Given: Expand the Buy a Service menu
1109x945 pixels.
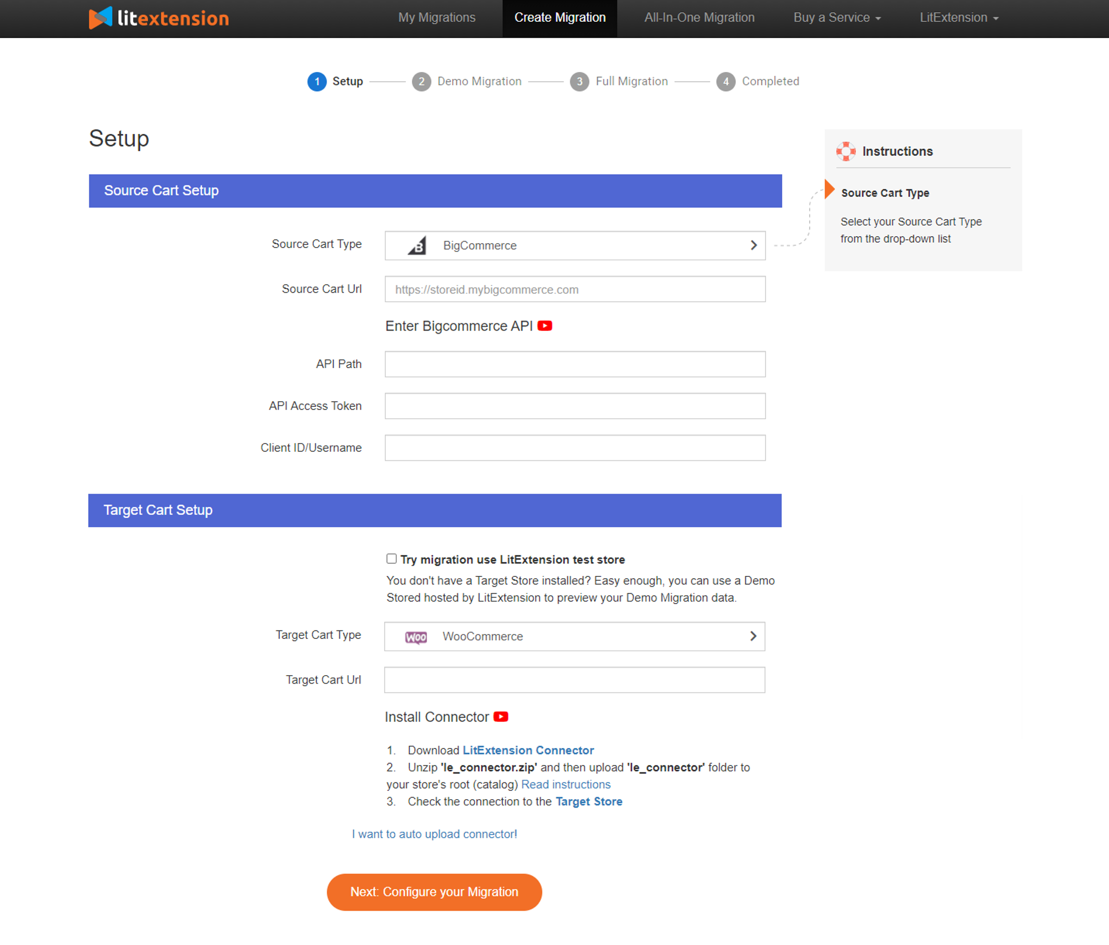Looking at the screenshot, I should tap(837, 18).
